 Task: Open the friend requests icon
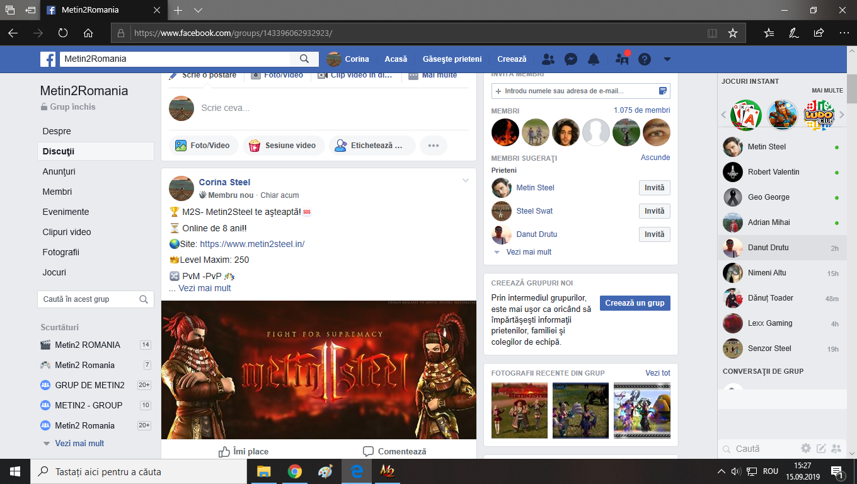[548, 59]
